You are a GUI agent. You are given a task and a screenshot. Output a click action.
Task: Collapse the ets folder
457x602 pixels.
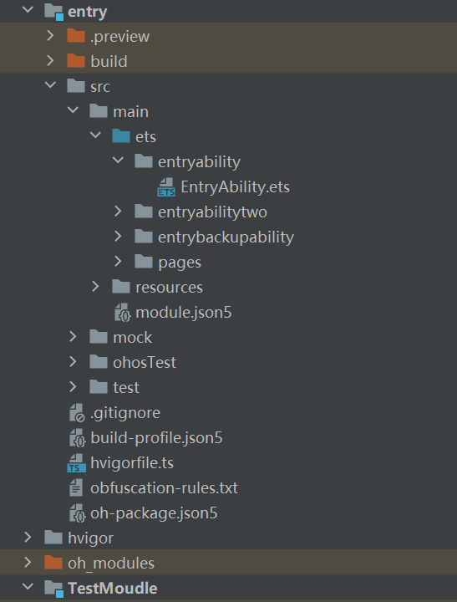tap(95, 135)
